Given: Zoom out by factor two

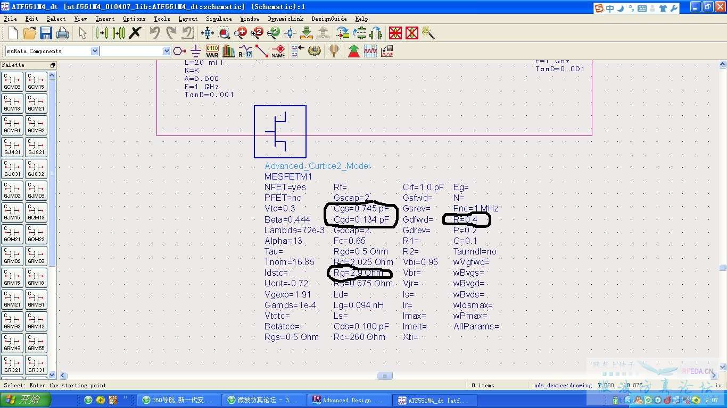Looking at the screenshot, I should 274,33.
